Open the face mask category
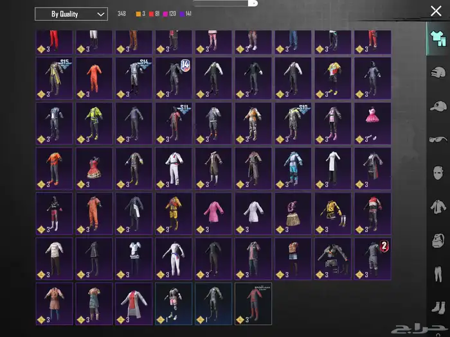The width and height of the screenshot is (450, 337). point(438,173)
